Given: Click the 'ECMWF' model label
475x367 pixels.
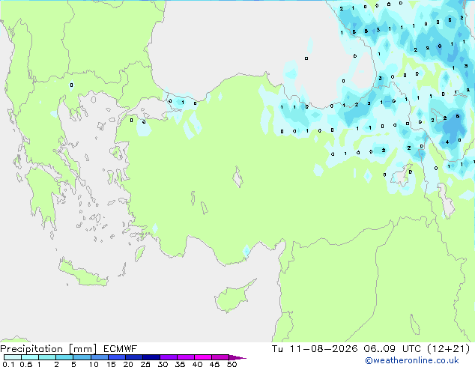Looking at the screenshot, I should [x=121, y=349].
